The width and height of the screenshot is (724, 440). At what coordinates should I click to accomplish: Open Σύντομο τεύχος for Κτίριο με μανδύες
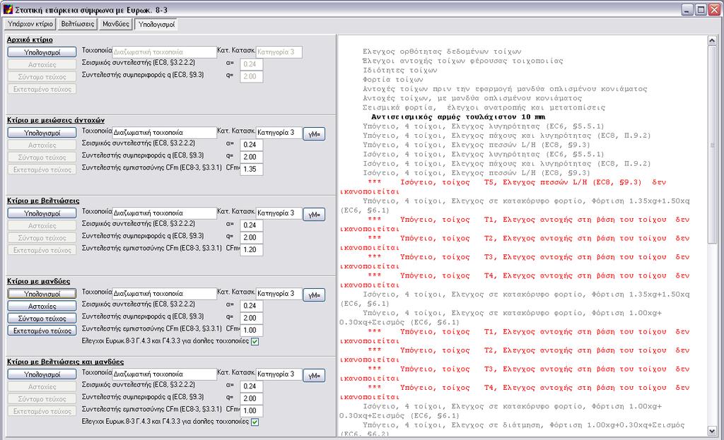pos(42,319)
